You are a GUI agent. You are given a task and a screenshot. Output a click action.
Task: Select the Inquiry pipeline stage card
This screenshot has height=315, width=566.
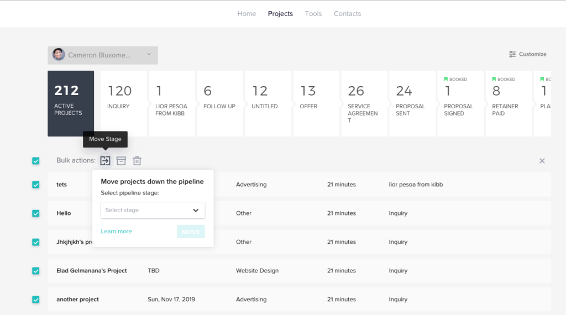pyautogui.click(x=123, y=103)
